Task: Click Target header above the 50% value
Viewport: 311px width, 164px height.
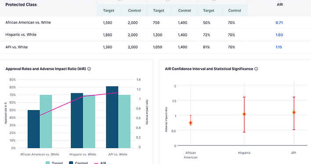Action: click(209, 11)
